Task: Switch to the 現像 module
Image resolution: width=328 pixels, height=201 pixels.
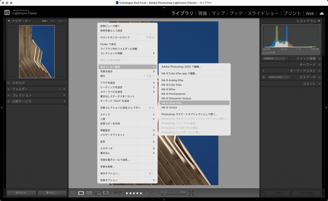Action: [202, 13]
